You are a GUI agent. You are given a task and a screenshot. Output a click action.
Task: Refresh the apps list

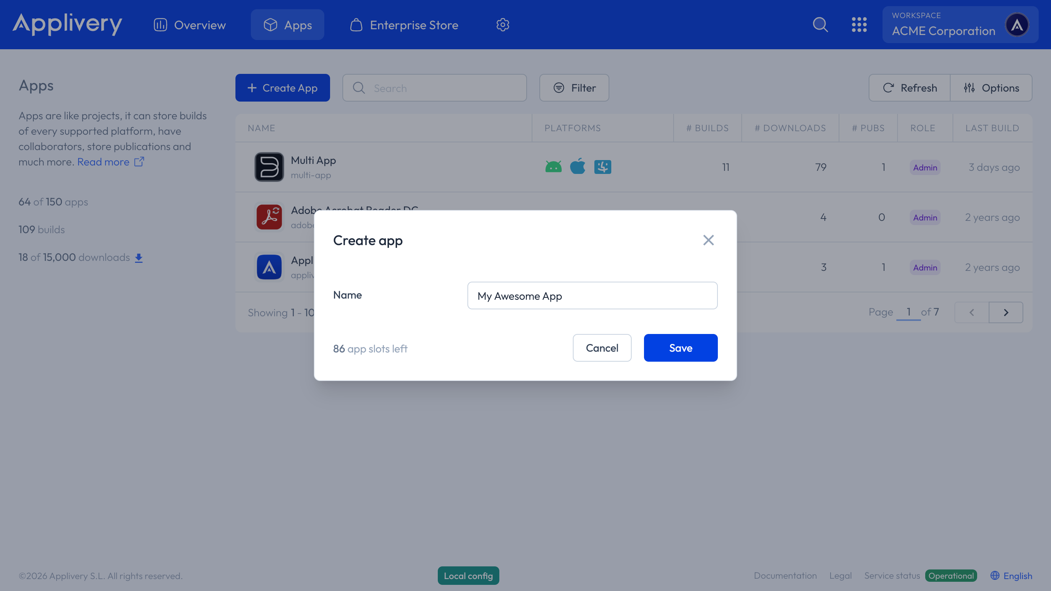(x=909, y=88)
